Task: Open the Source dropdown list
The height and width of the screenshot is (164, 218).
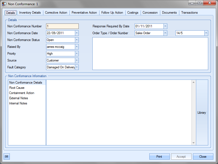Action: tap(77, 60)
